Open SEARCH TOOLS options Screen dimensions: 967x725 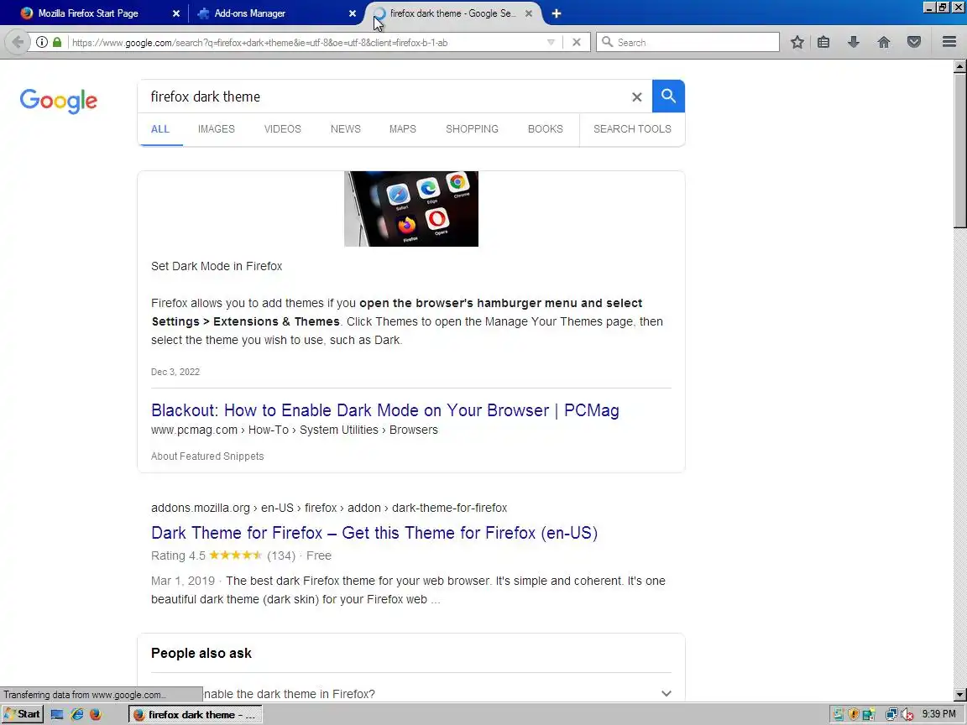pos(632,129)
